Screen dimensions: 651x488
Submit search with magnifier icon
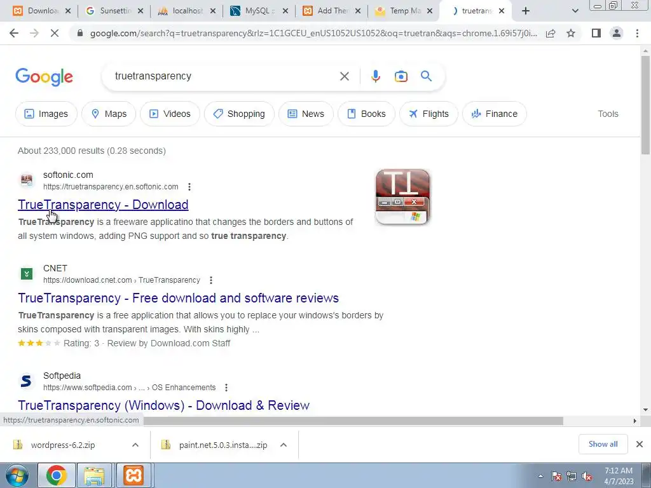(426, 76)
